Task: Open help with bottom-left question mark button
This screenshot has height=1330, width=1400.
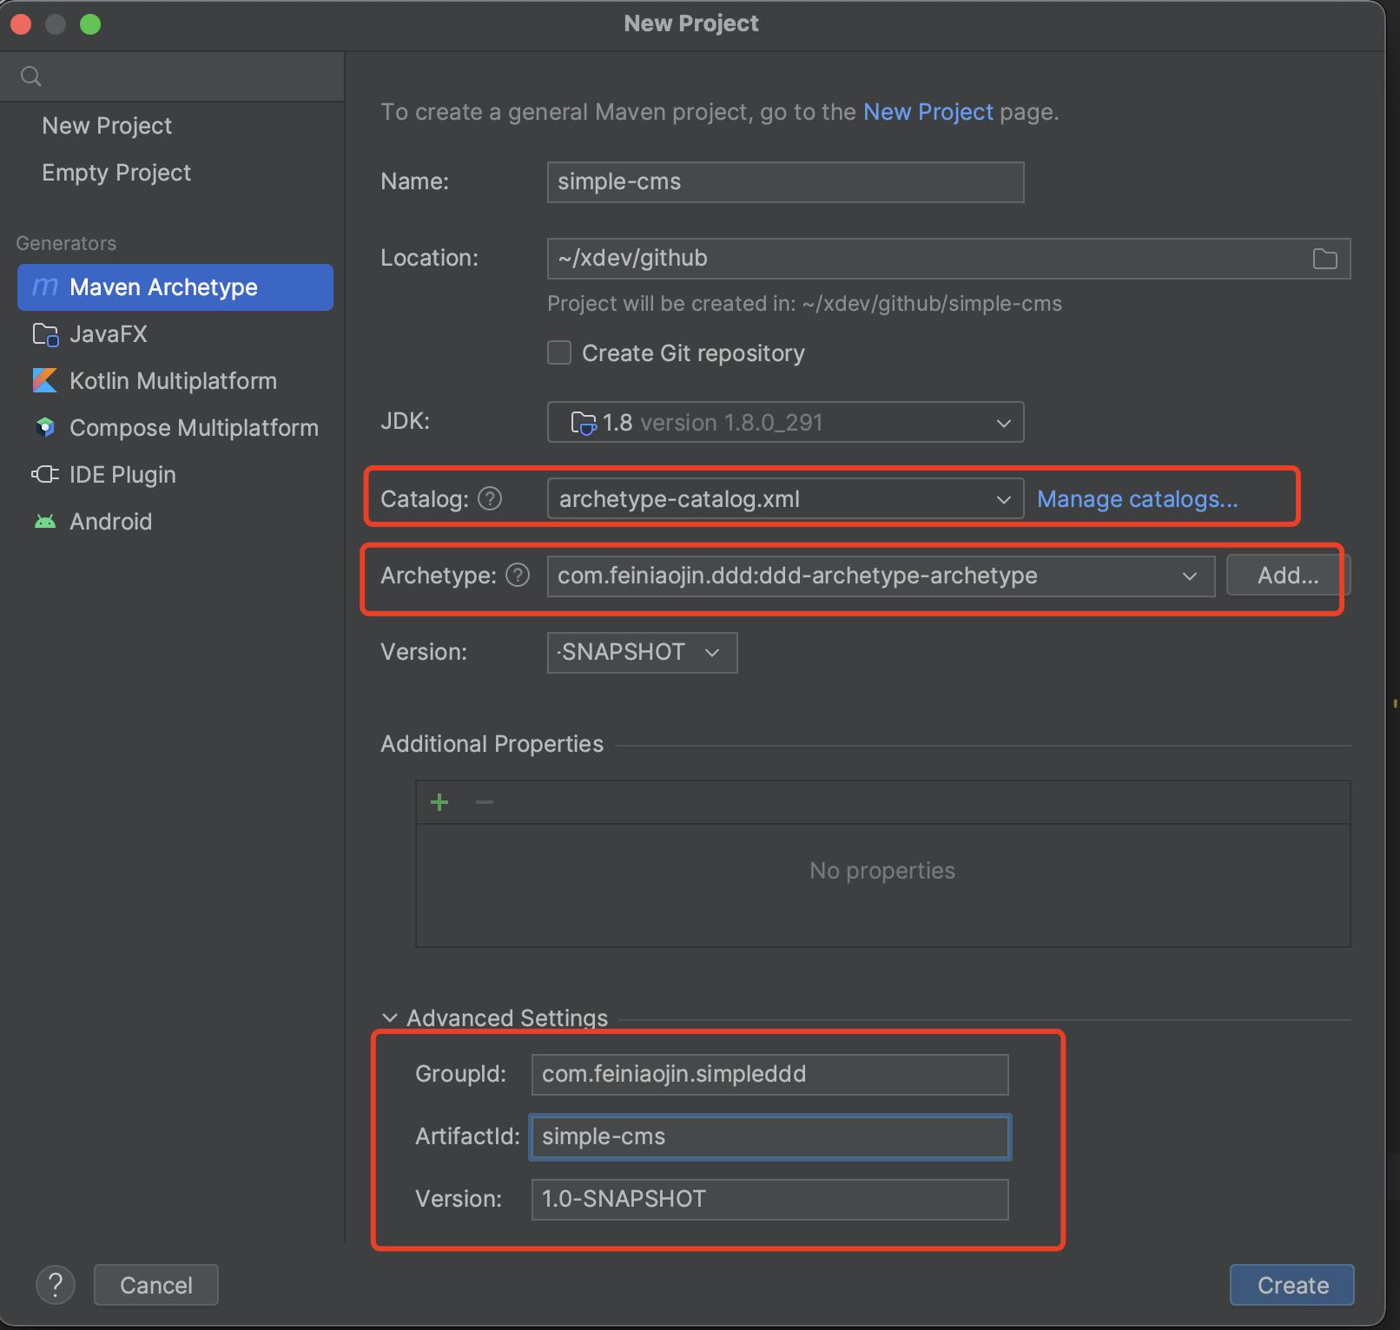Action: tap(56, 1285)
